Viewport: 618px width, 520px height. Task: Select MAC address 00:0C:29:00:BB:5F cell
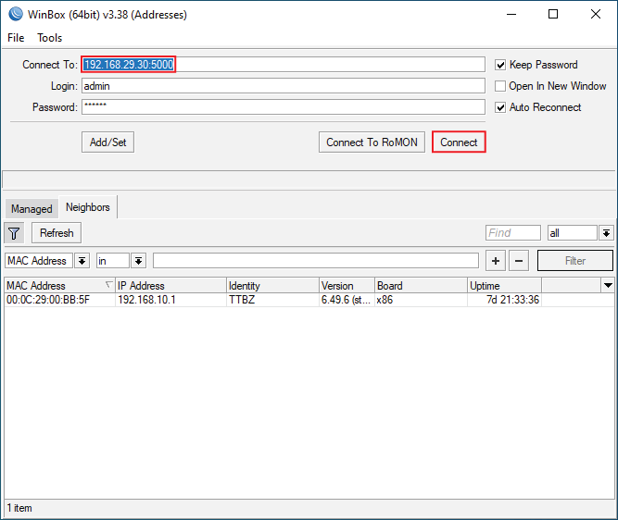click(59, 300)
